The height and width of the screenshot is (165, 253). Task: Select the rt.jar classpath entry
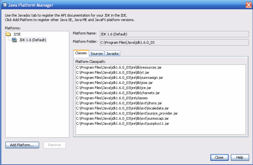113,72
